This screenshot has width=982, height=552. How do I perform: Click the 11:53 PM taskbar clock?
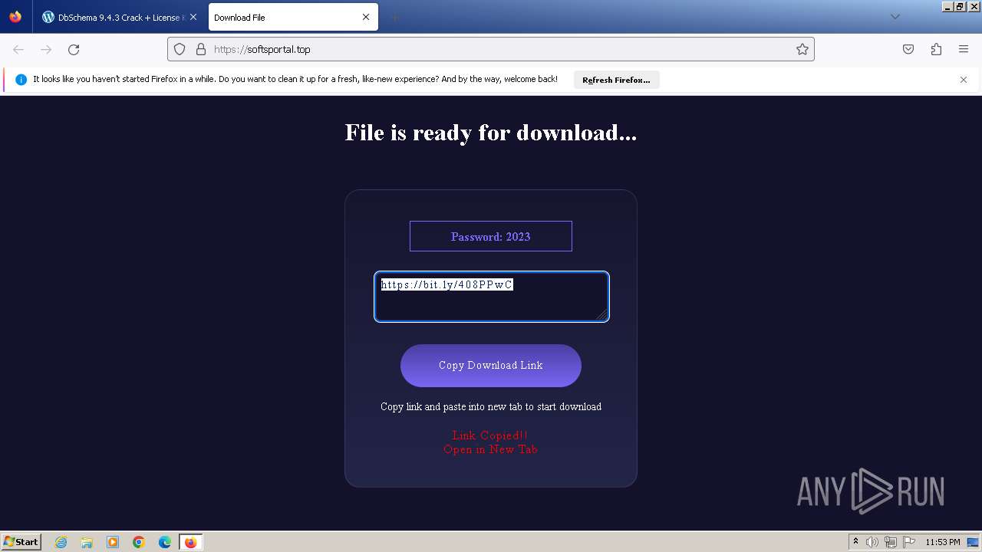coord(942,542)
